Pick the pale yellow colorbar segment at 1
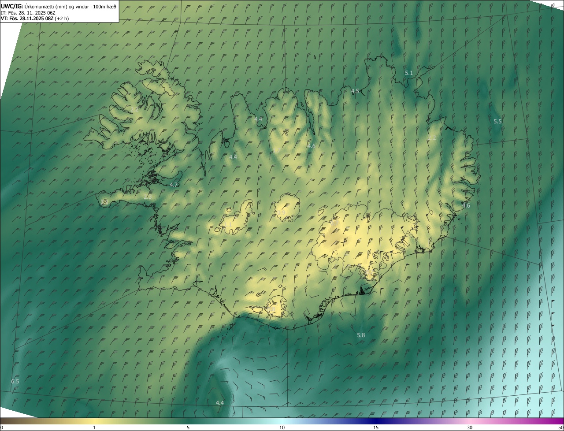The height and width of the screenshot is (431, 564). (94, 421)
